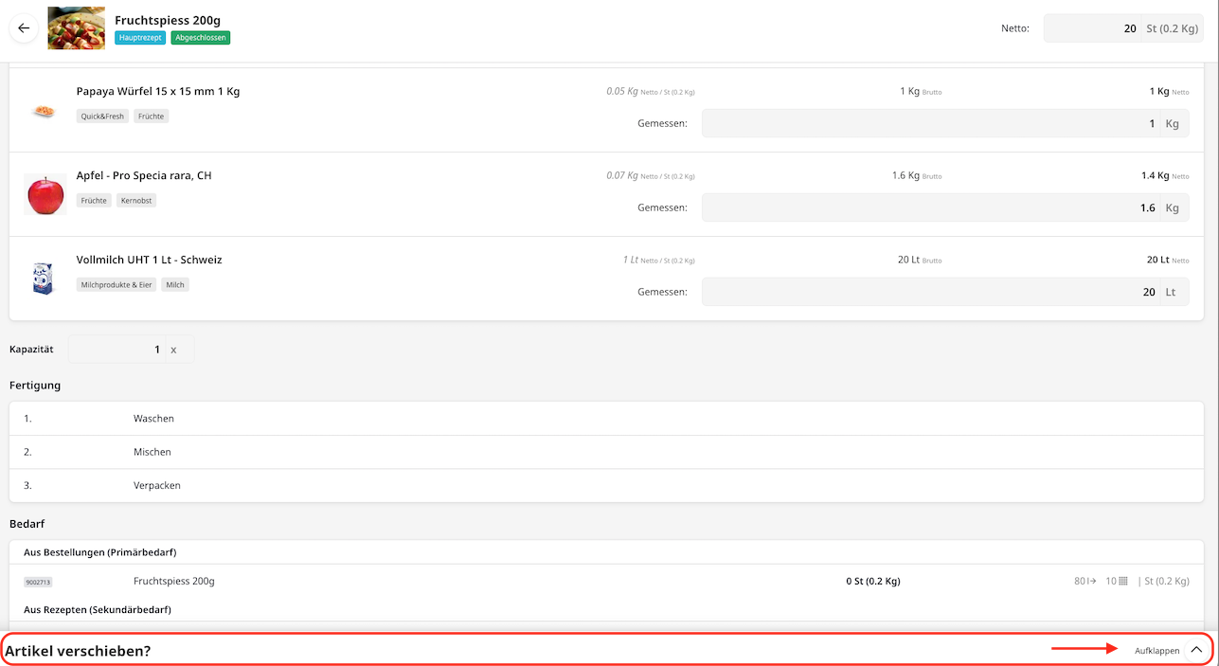Click the red apple product image
Screen dimensions: 1219x666
45,195
